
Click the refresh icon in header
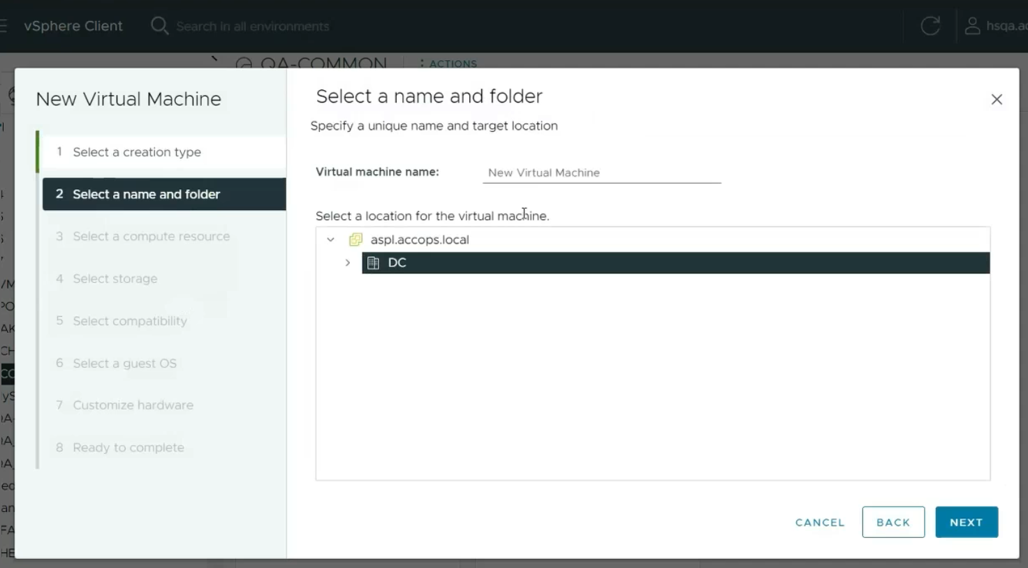click(930, 26)
